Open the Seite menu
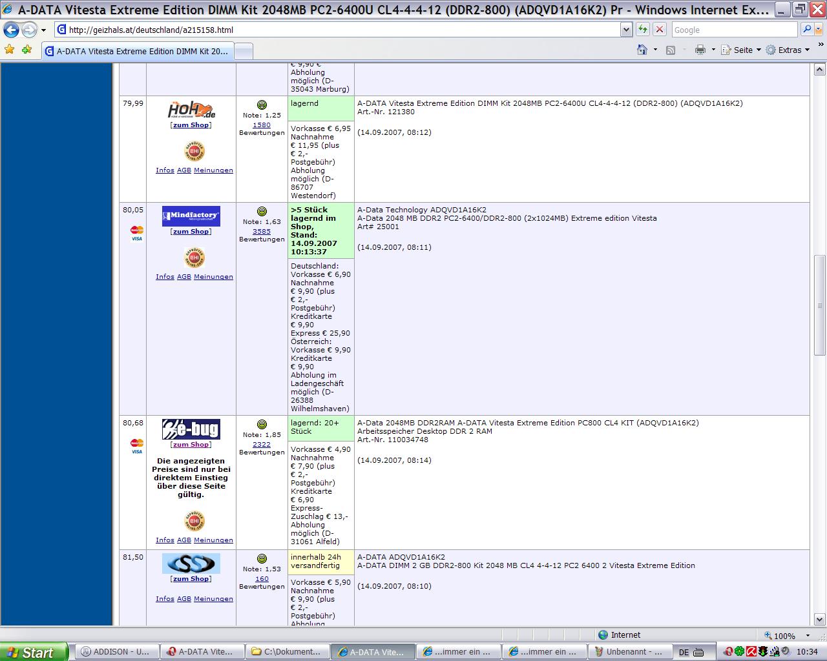The width and height of the screenshot is (827, 661). (741, 50)
